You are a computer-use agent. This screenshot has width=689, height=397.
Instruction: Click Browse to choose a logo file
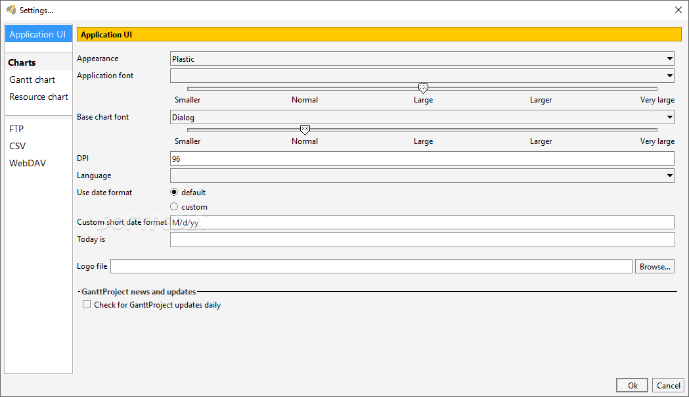[x=655, y=266]
